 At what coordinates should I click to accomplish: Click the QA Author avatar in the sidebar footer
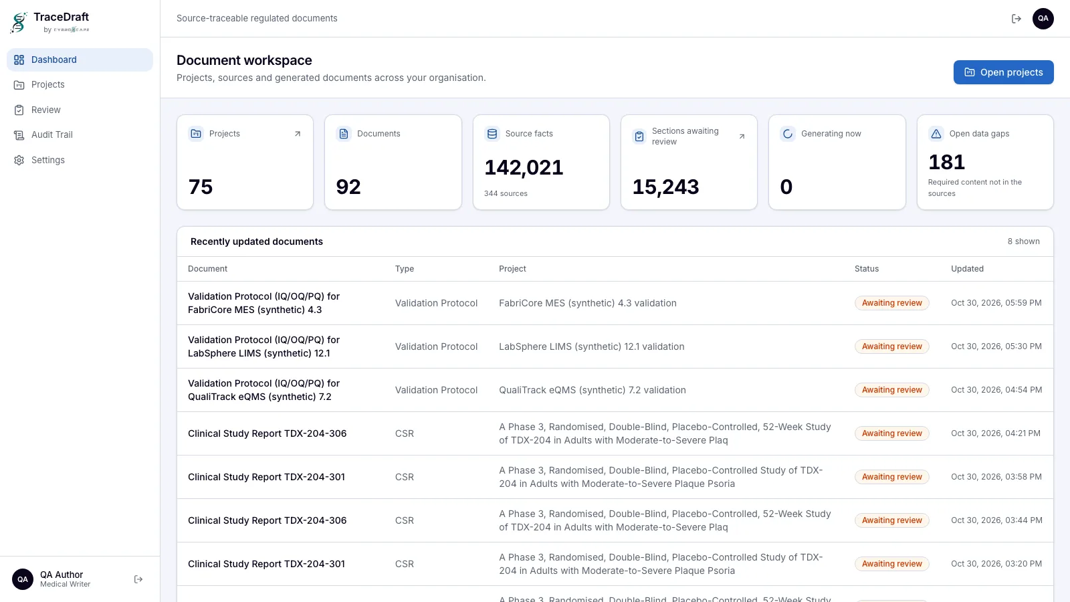23,579
